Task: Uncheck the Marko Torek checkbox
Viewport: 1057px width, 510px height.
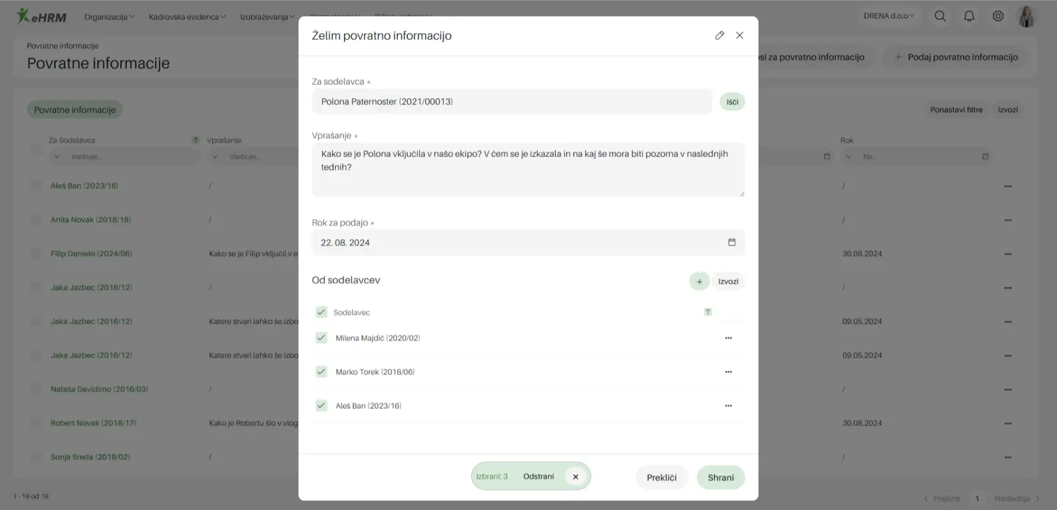Action: [321, 372]
